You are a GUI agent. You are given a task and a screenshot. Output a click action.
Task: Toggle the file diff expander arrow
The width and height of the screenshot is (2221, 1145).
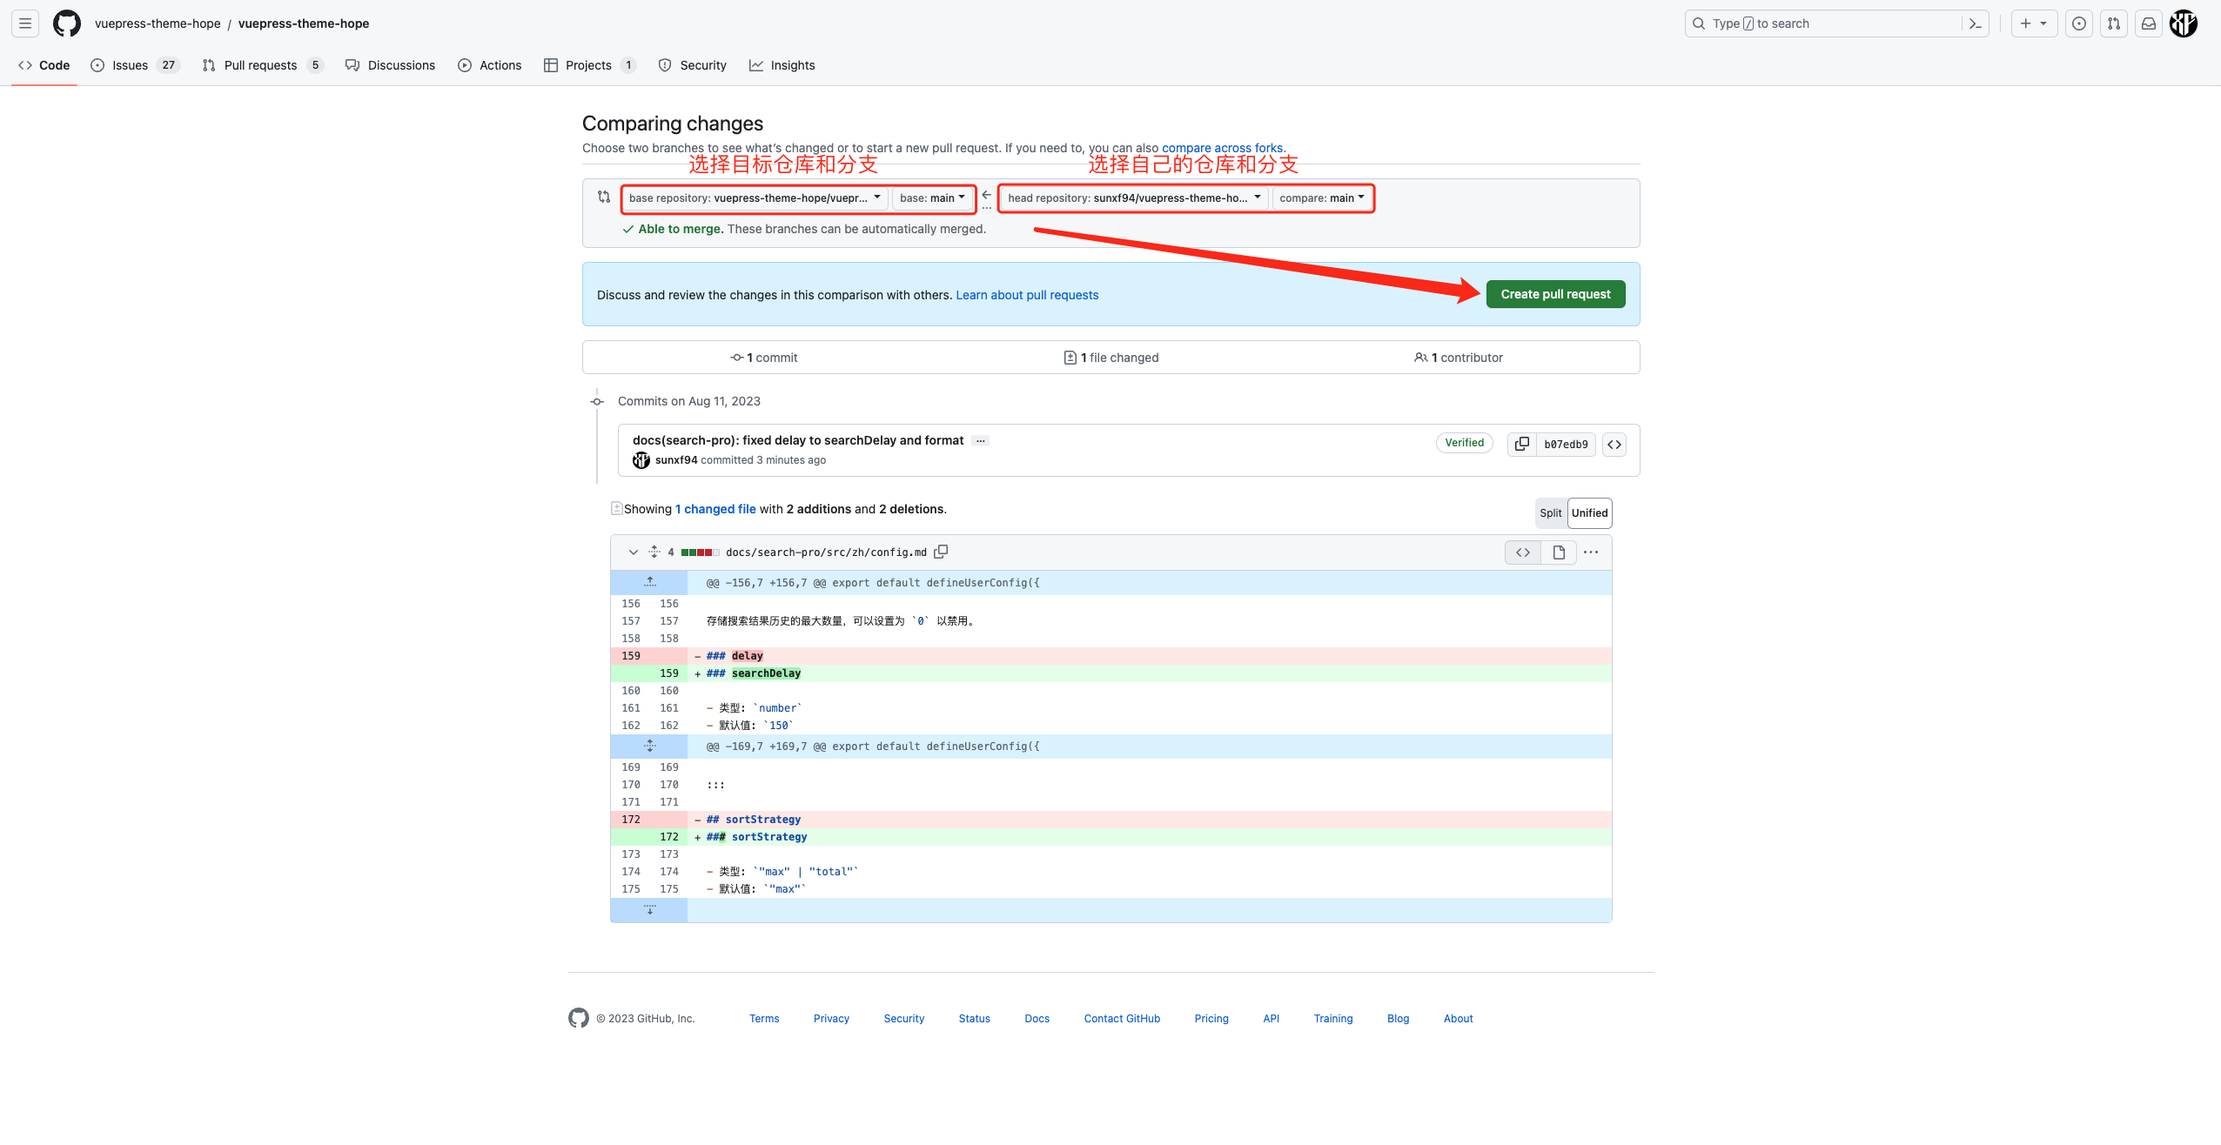point(633,552)
